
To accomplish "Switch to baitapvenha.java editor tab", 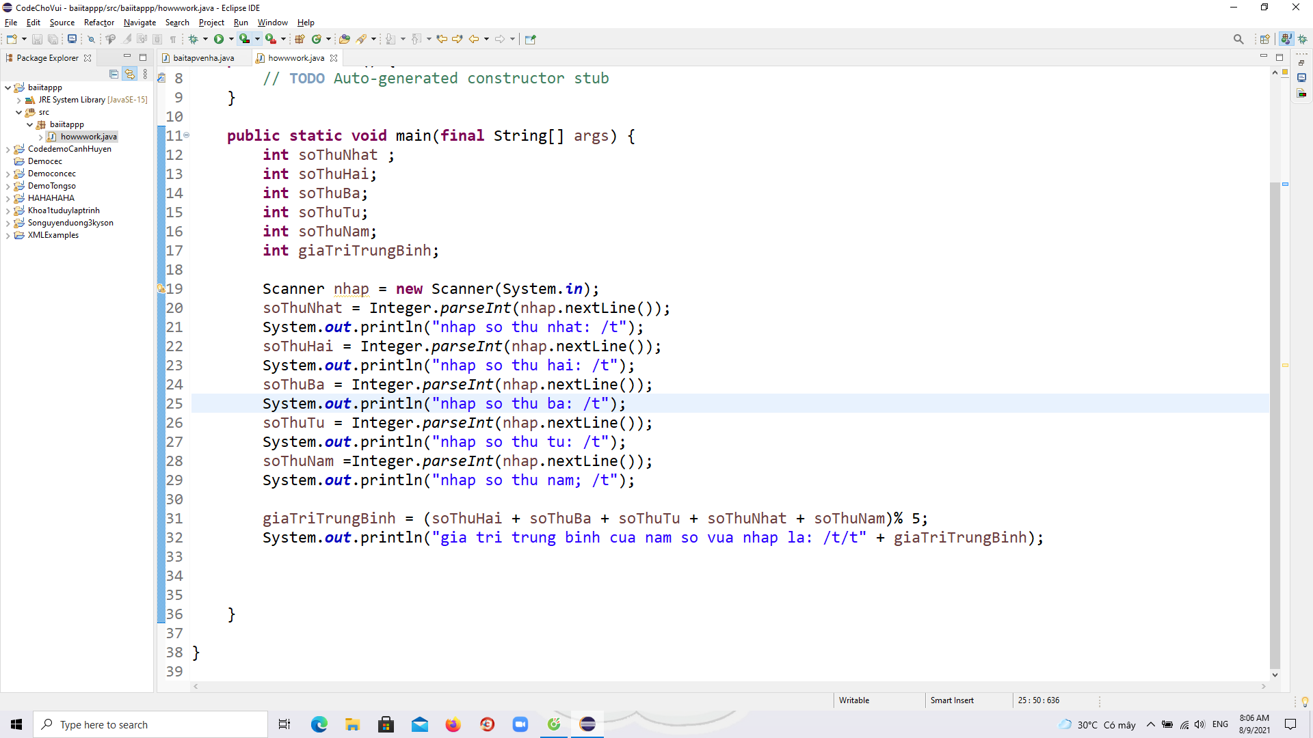I will 203,58.
